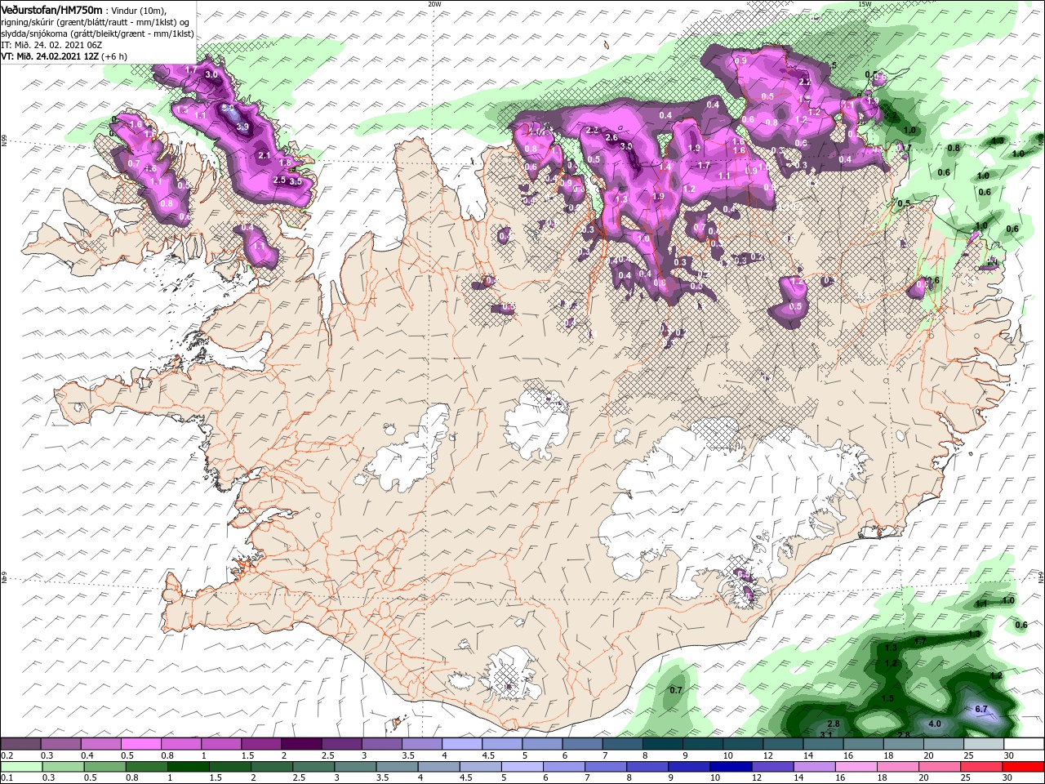Click the 0.1 label under the lower legend
This screenshot has width=1045, height=784.
(x=7, y=778)
